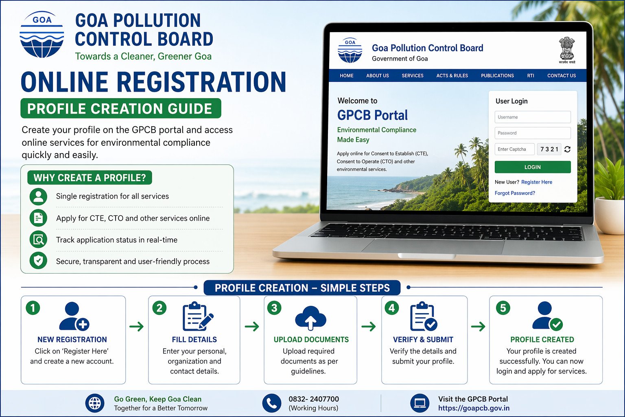The height and width of the screenshot is (417, 625).
Task: Click the captcha refresh icon
Action: pos(567,149)
